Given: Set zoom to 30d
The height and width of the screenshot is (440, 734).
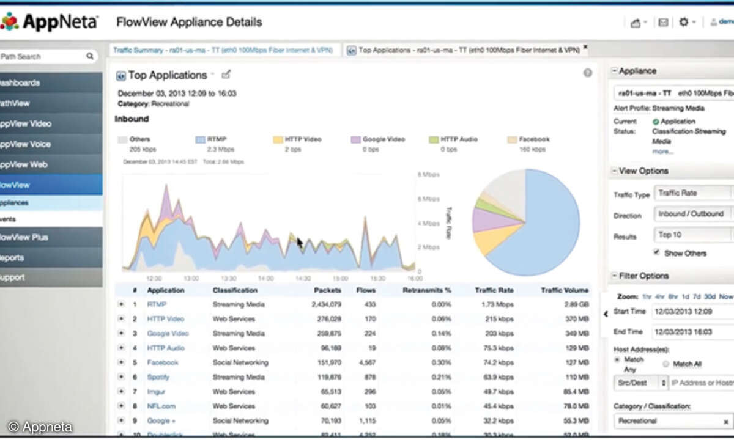Looking at the screenshot, I should [x=710, y=296].
